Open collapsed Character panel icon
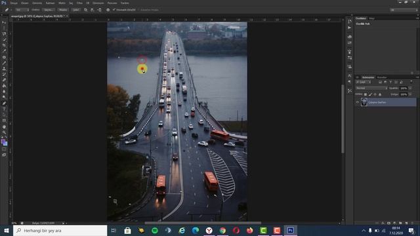Screen dimensions: 420x236 coord(350,76)
